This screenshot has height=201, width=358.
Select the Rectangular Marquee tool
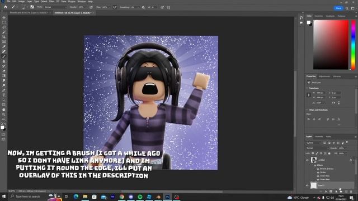(x=4, y=22)
